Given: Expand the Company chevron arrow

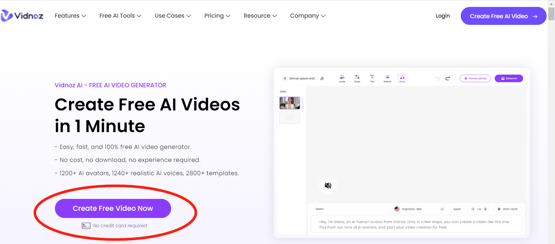Looking at the screenshot, I should [x=323, y=16].
